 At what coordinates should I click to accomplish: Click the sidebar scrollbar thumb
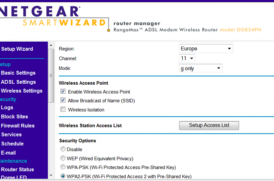pos(51,76)
